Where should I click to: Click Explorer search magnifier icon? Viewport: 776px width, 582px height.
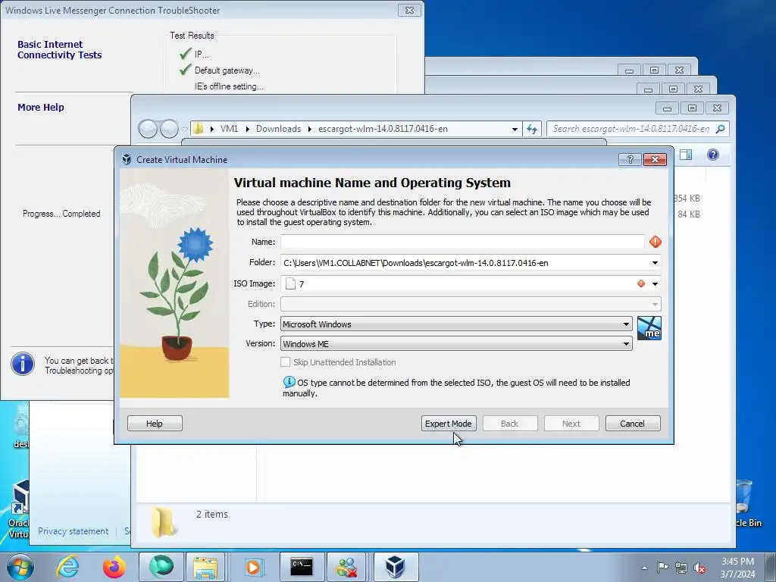[721, 129]
